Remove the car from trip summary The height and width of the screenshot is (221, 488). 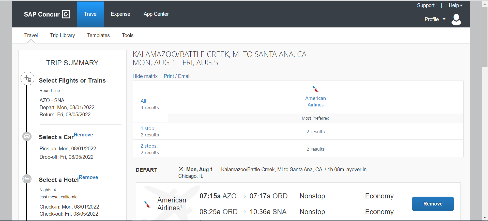83,135
